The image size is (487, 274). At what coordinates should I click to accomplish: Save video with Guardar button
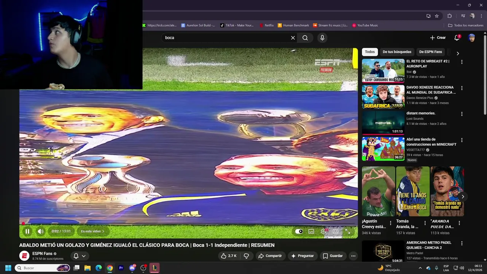[x=333, y=256]
